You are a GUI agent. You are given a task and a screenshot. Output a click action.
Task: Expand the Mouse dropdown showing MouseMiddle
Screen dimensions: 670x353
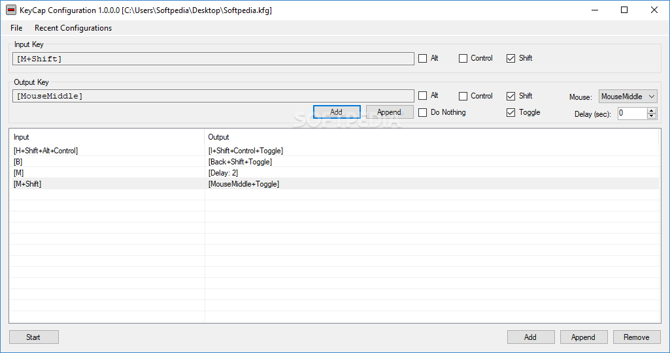tap(628, 97)
